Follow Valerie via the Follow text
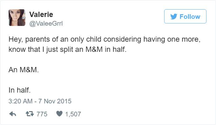The height and width of the screenshot is (125, 216). pos(190,17)
